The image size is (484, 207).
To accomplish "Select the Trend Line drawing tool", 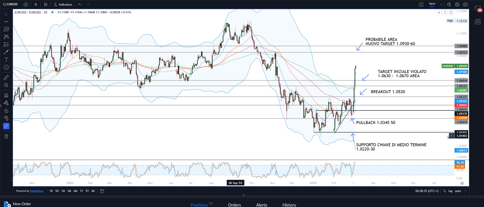I will point(6,22).
